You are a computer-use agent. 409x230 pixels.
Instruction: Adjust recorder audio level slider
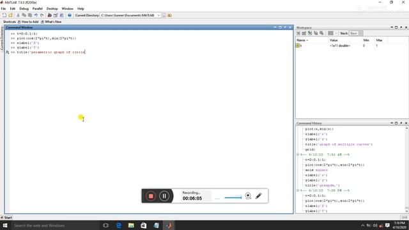point(233,197)
